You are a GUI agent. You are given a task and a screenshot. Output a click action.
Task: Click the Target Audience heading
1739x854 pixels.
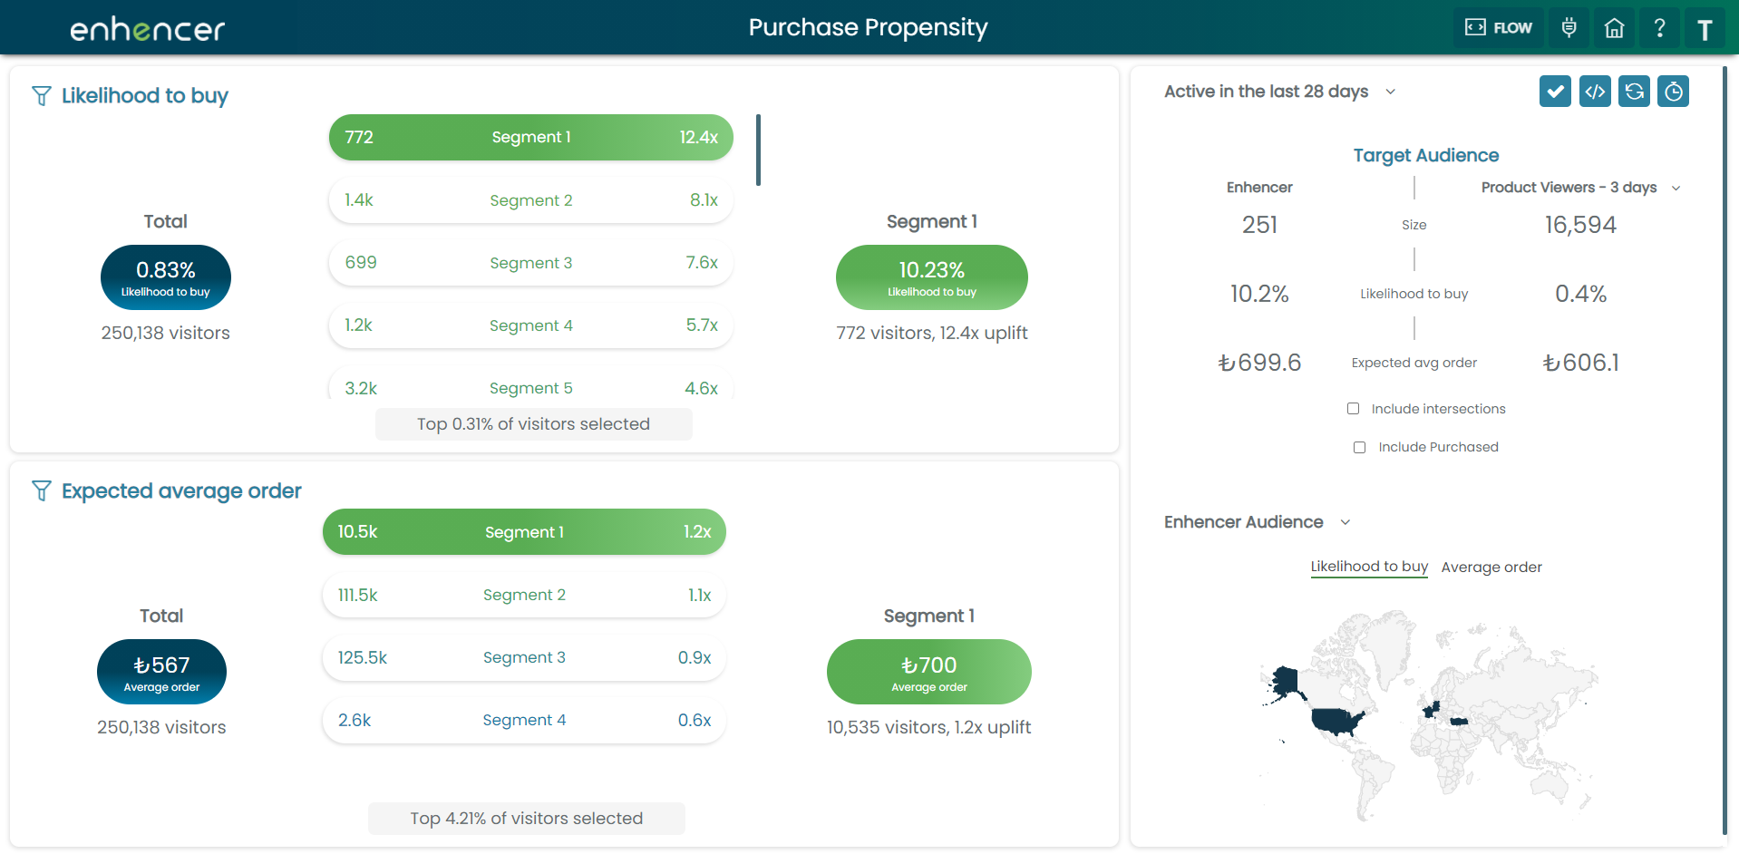point(1425,156)
